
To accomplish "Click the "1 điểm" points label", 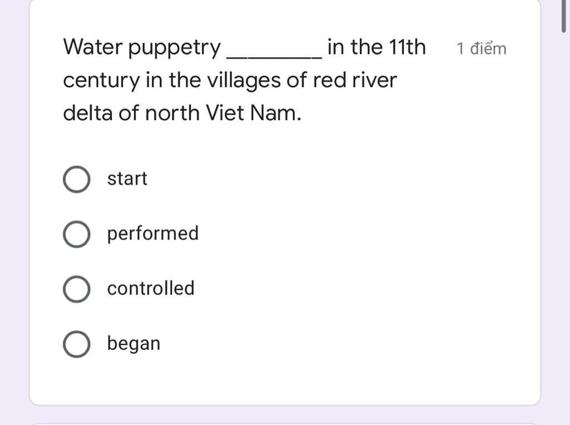I will point(481,49).
